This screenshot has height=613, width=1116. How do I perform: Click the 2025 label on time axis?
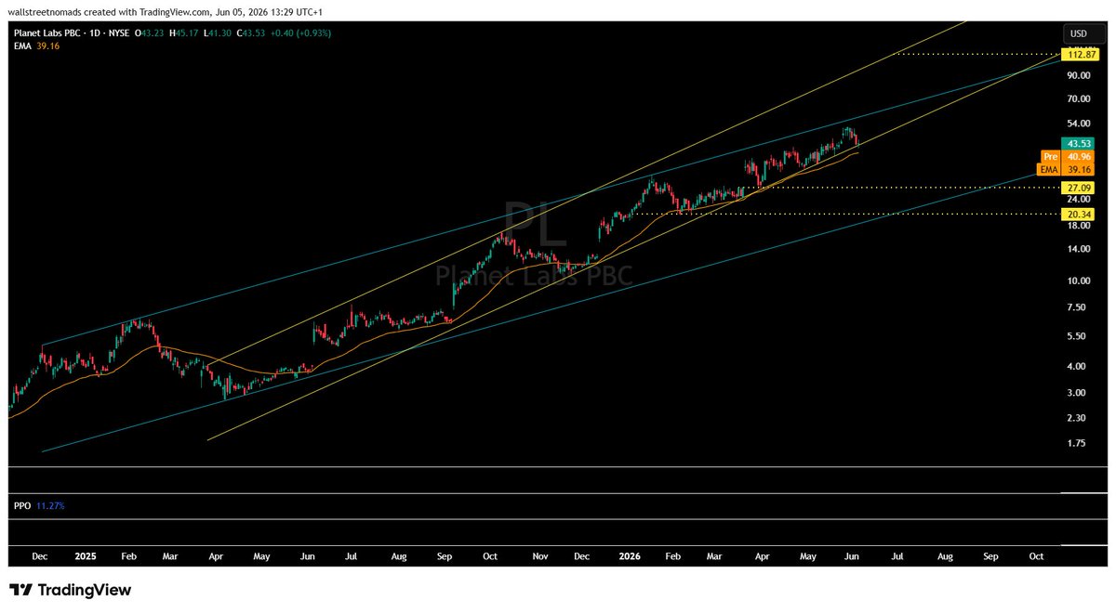coord(85,556)
